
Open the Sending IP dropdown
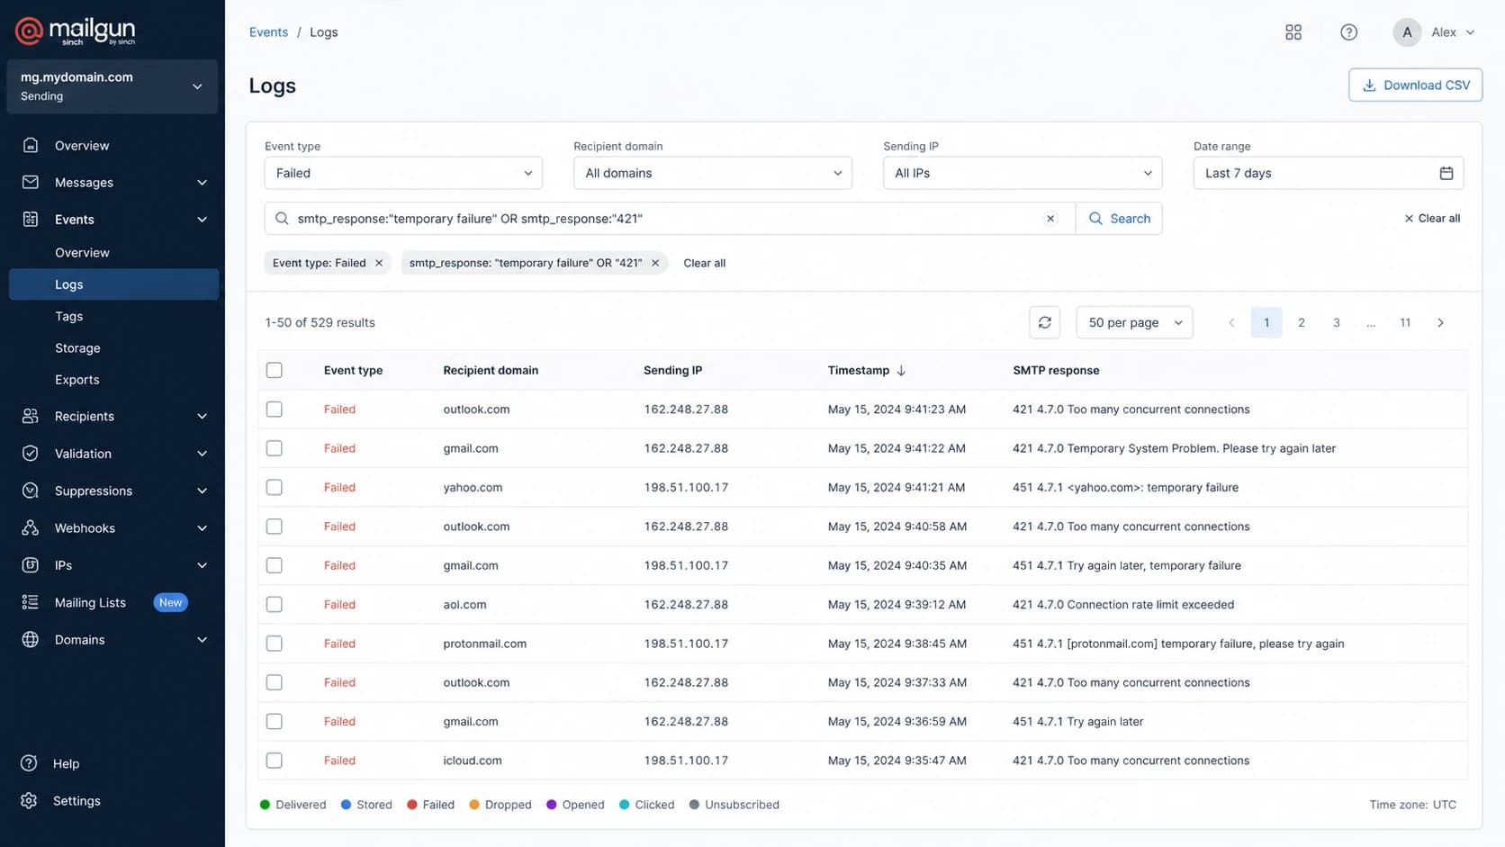(1023, 173)
